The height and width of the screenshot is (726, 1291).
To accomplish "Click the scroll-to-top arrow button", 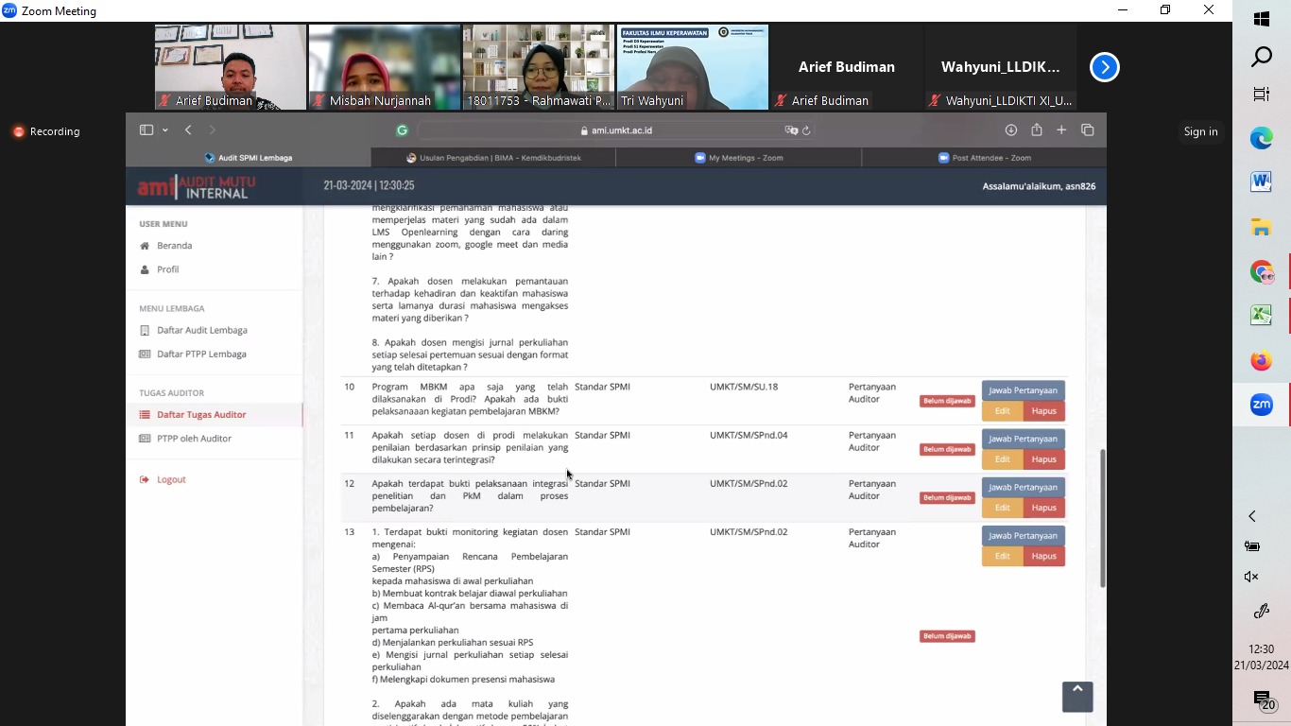I will pos(1077,696).
